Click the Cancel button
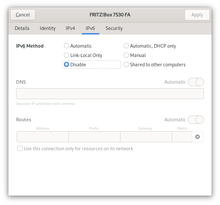The height and width of the screenshot is (205, 220). pyautogui.click(x=23, y=15)
